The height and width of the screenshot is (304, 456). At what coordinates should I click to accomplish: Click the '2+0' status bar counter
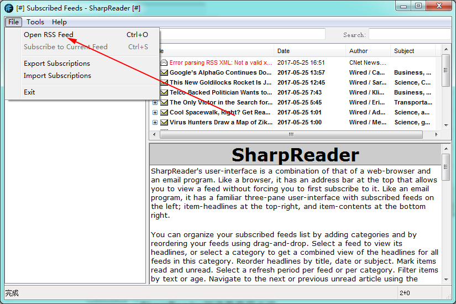[405, 293]
